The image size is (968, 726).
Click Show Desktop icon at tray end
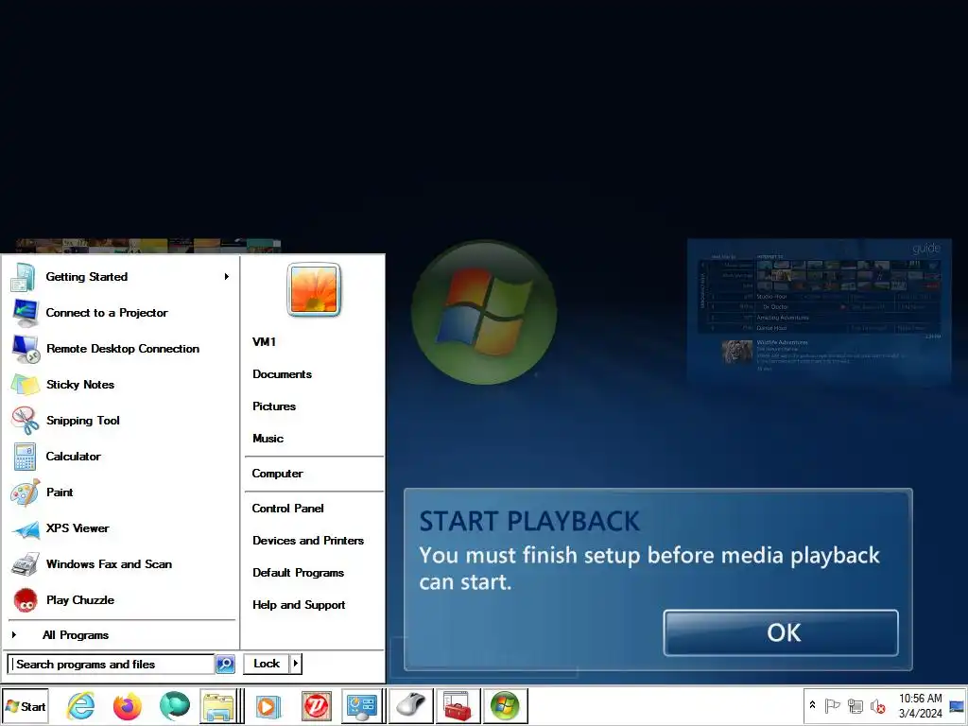click(x=957, y=705)
